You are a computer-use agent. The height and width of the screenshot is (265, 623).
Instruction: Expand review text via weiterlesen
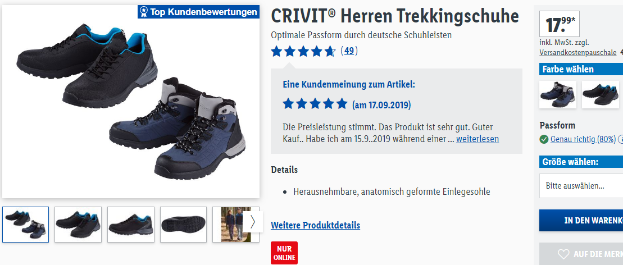click(x=477, y=139)
